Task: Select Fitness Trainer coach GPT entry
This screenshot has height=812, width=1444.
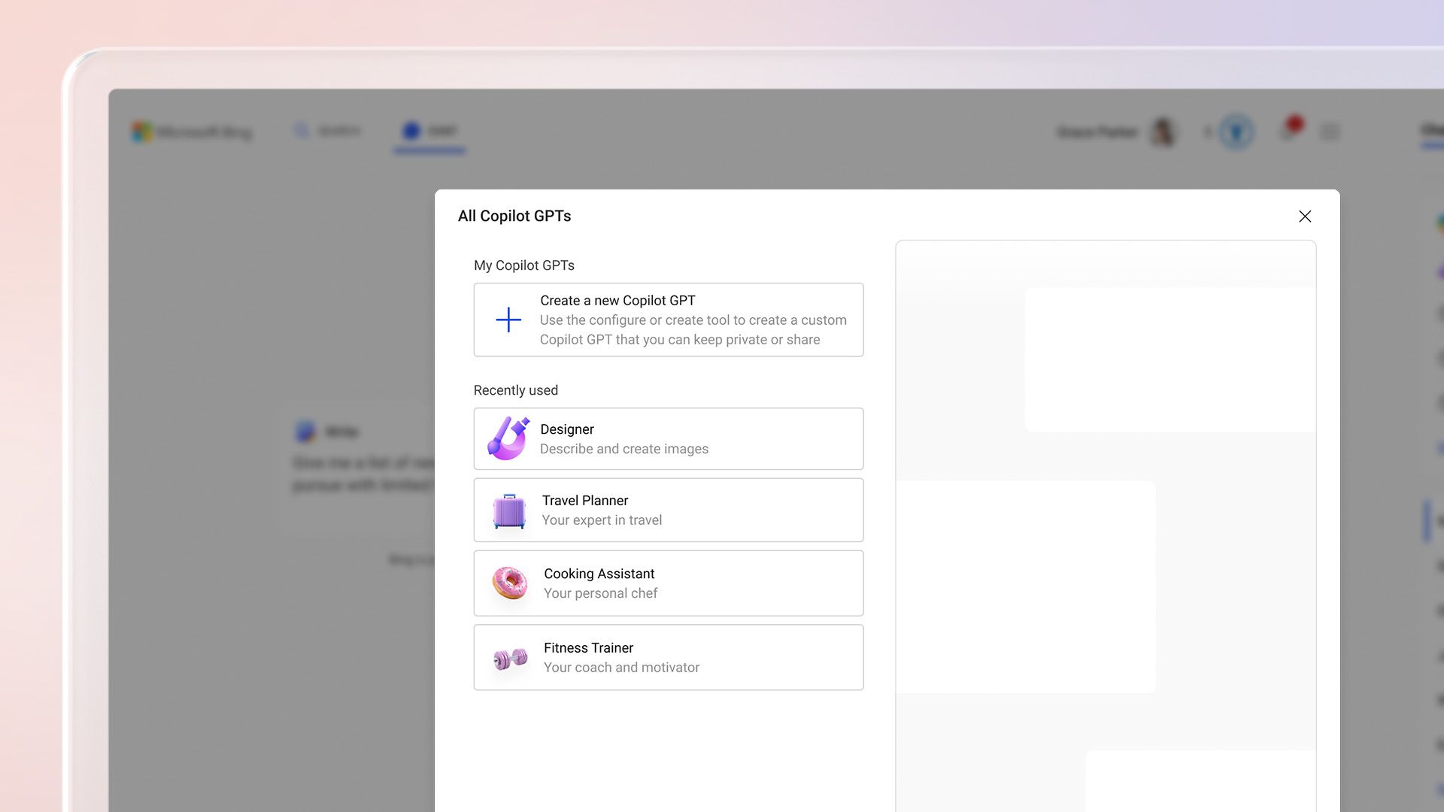Action: (669, 657)
